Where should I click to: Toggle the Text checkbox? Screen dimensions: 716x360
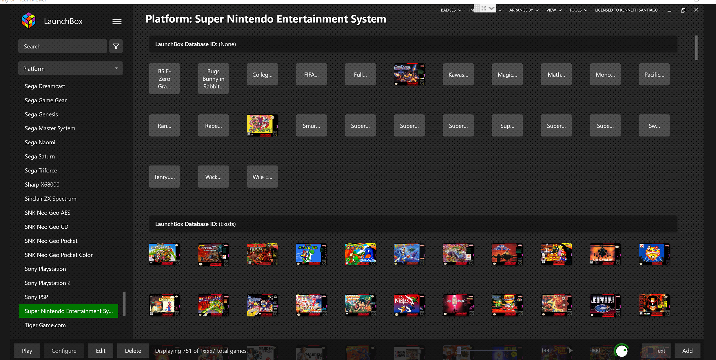click(x=651, y=351)
